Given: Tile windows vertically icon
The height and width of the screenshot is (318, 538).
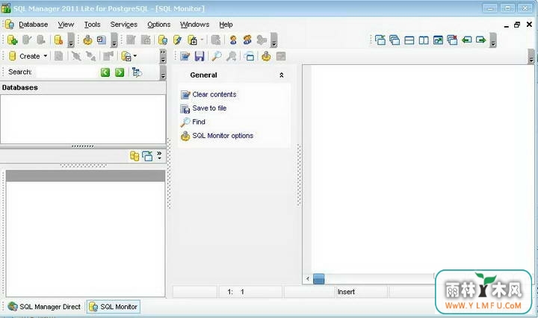Looking at the screenshot, I should (x=424, y=40).
